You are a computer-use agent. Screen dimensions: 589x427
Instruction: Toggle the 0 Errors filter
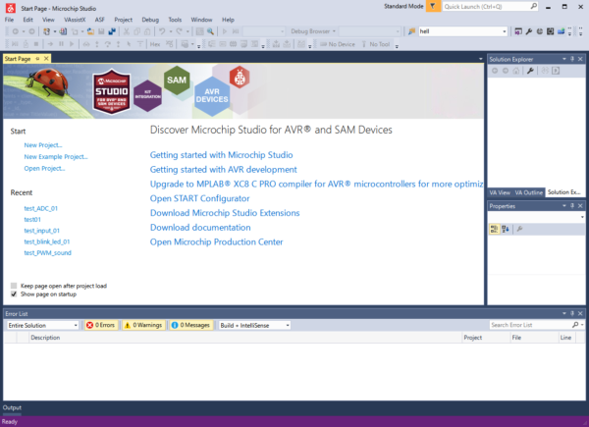point(100,325)
